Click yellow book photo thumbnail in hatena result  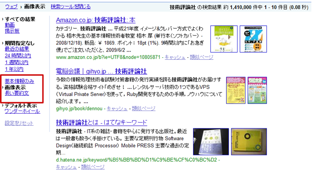pos(249,142)
